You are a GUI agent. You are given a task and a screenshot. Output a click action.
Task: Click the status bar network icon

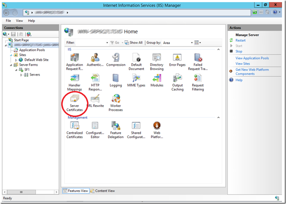tap(277, 198)
